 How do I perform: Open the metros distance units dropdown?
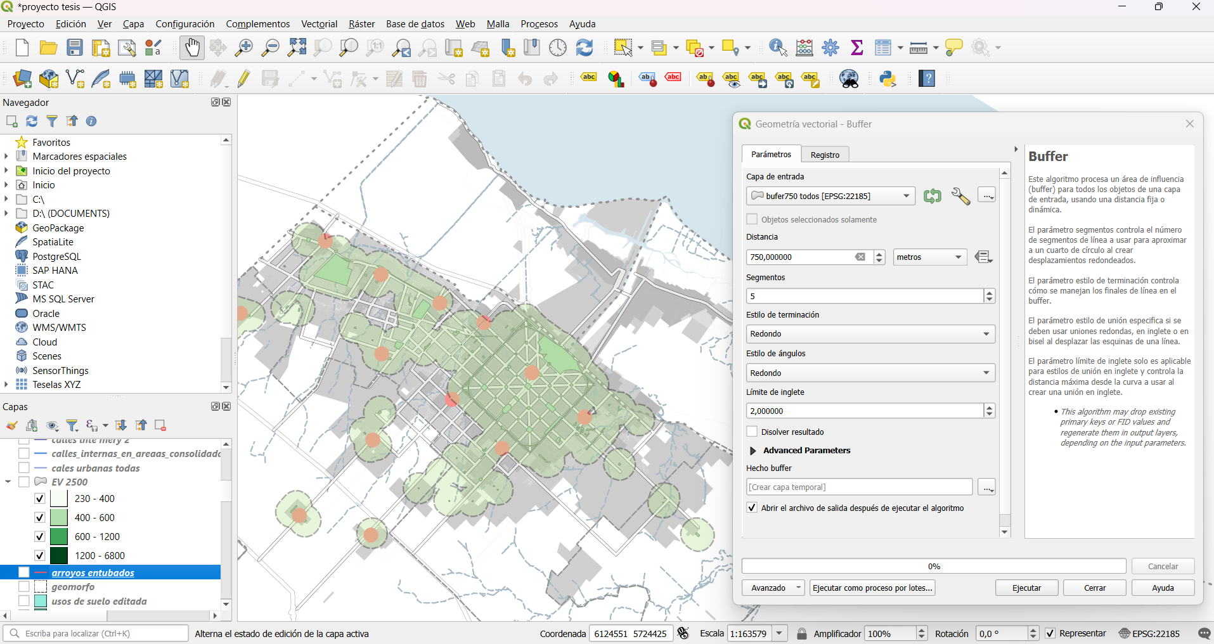[930, 257]
